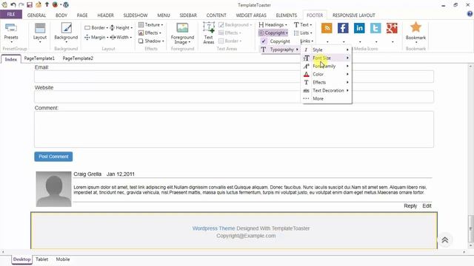The image size is (474, 266).
Task: Open the Typography submenu
Action: pyautogui.click(x=280, y=50)
